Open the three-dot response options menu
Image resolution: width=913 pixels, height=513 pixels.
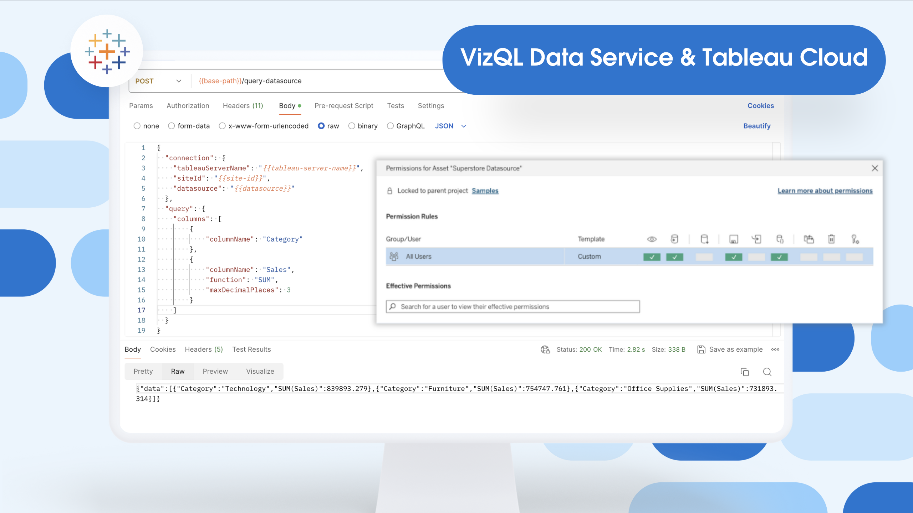coord(775,349)
